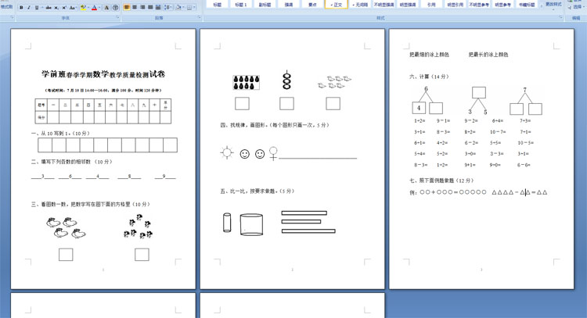Apply the 引用 style
The width and height of the screenshot is (587, 318).
(x=431, y=5)
